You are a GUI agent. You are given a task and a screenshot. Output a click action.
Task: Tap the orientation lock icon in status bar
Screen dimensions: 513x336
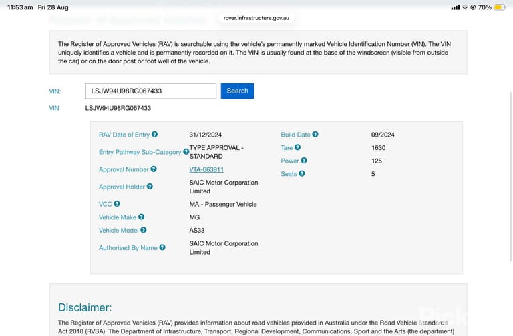(x=473, y=7)
